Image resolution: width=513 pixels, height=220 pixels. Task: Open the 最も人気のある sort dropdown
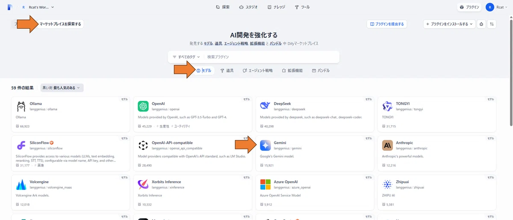pos(62,88)
